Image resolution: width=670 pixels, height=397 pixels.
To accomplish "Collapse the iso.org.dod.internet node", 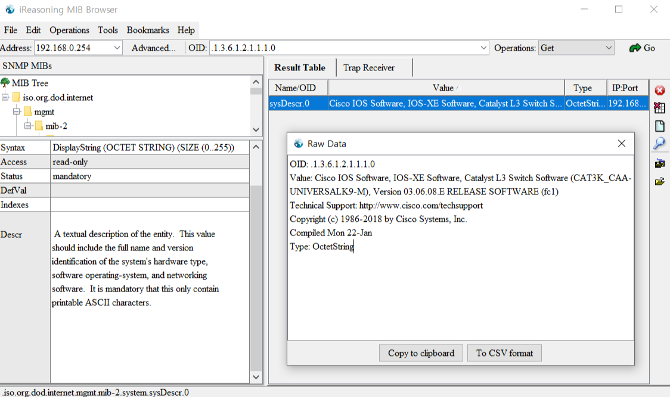I will click(5, 97).
